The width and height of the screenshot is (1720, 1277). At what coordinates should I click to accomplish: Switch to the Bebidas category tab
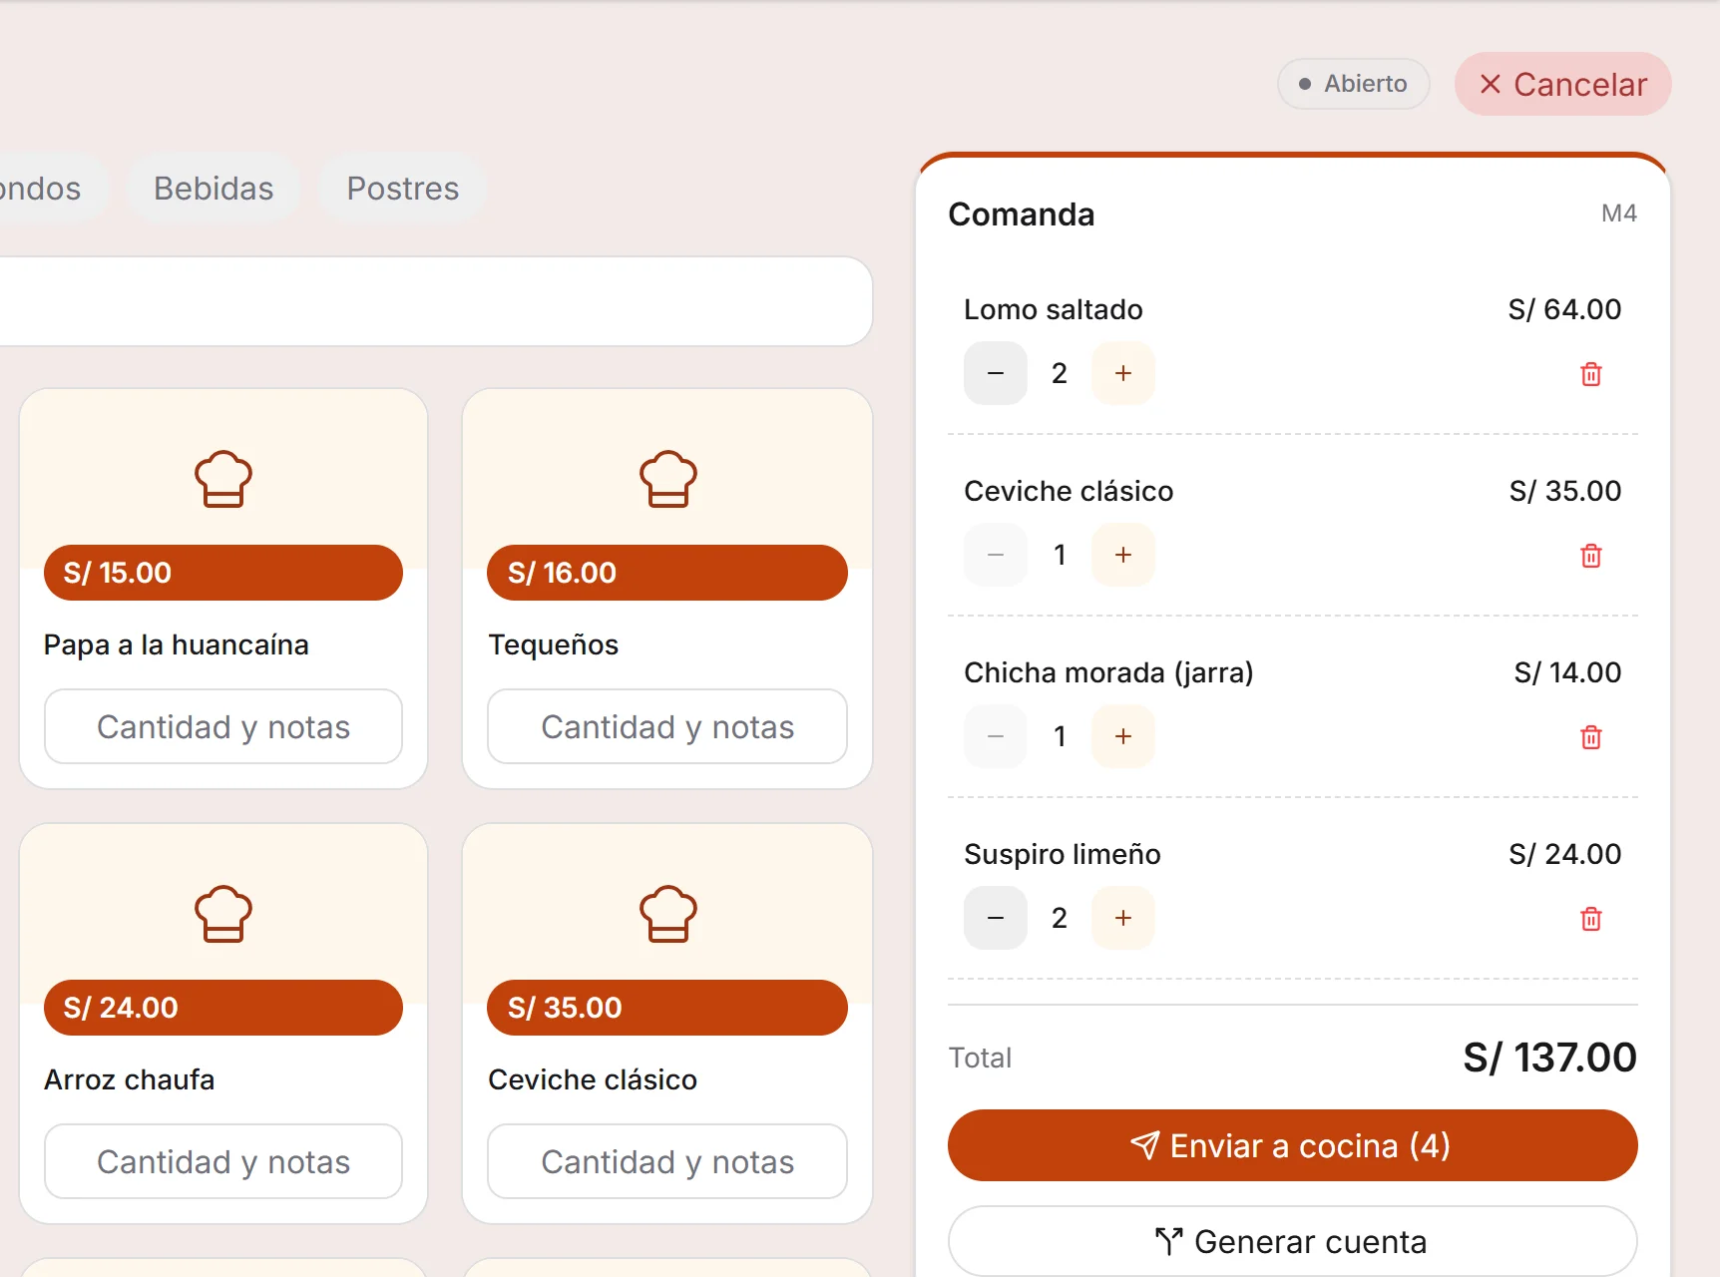click(214, 188)
